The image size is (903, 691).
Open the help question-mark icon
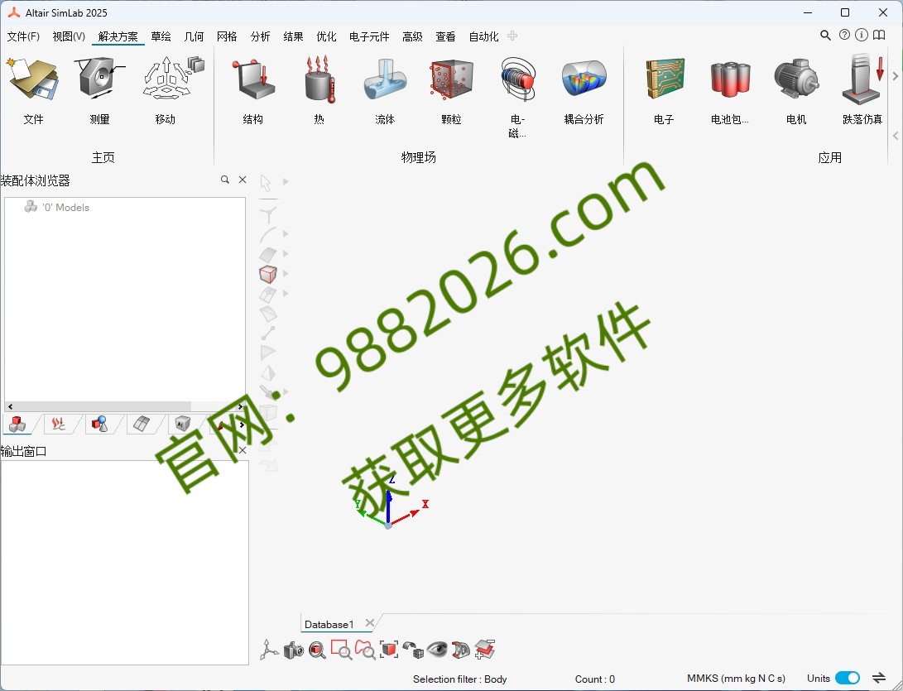pos(844,35)
